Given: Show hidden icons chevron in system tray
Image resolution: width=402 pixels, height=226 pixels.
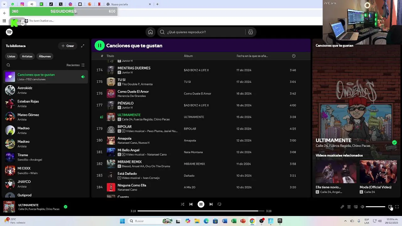Looking at the screenshot, I should pos(345,221).
